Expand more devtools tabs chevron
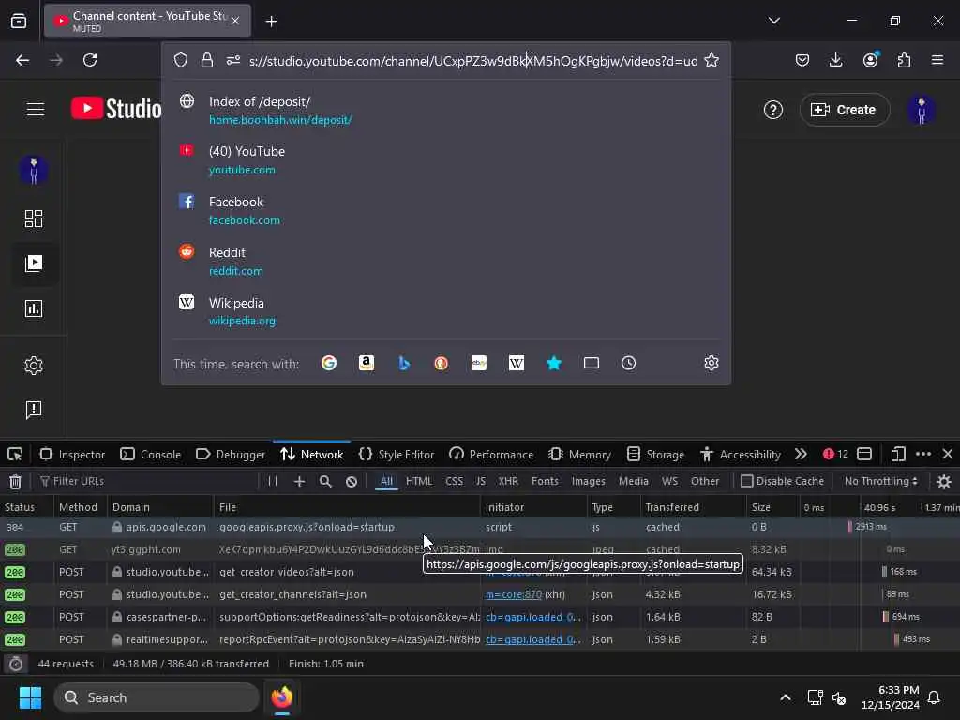Screen dimensions: 960x720 click(x=801, y=455)
